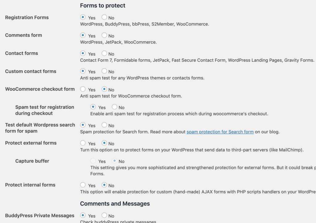316x223 pixels.
Task: Enable WooCommerce checkout form with Yes
Action: [83, 89]
